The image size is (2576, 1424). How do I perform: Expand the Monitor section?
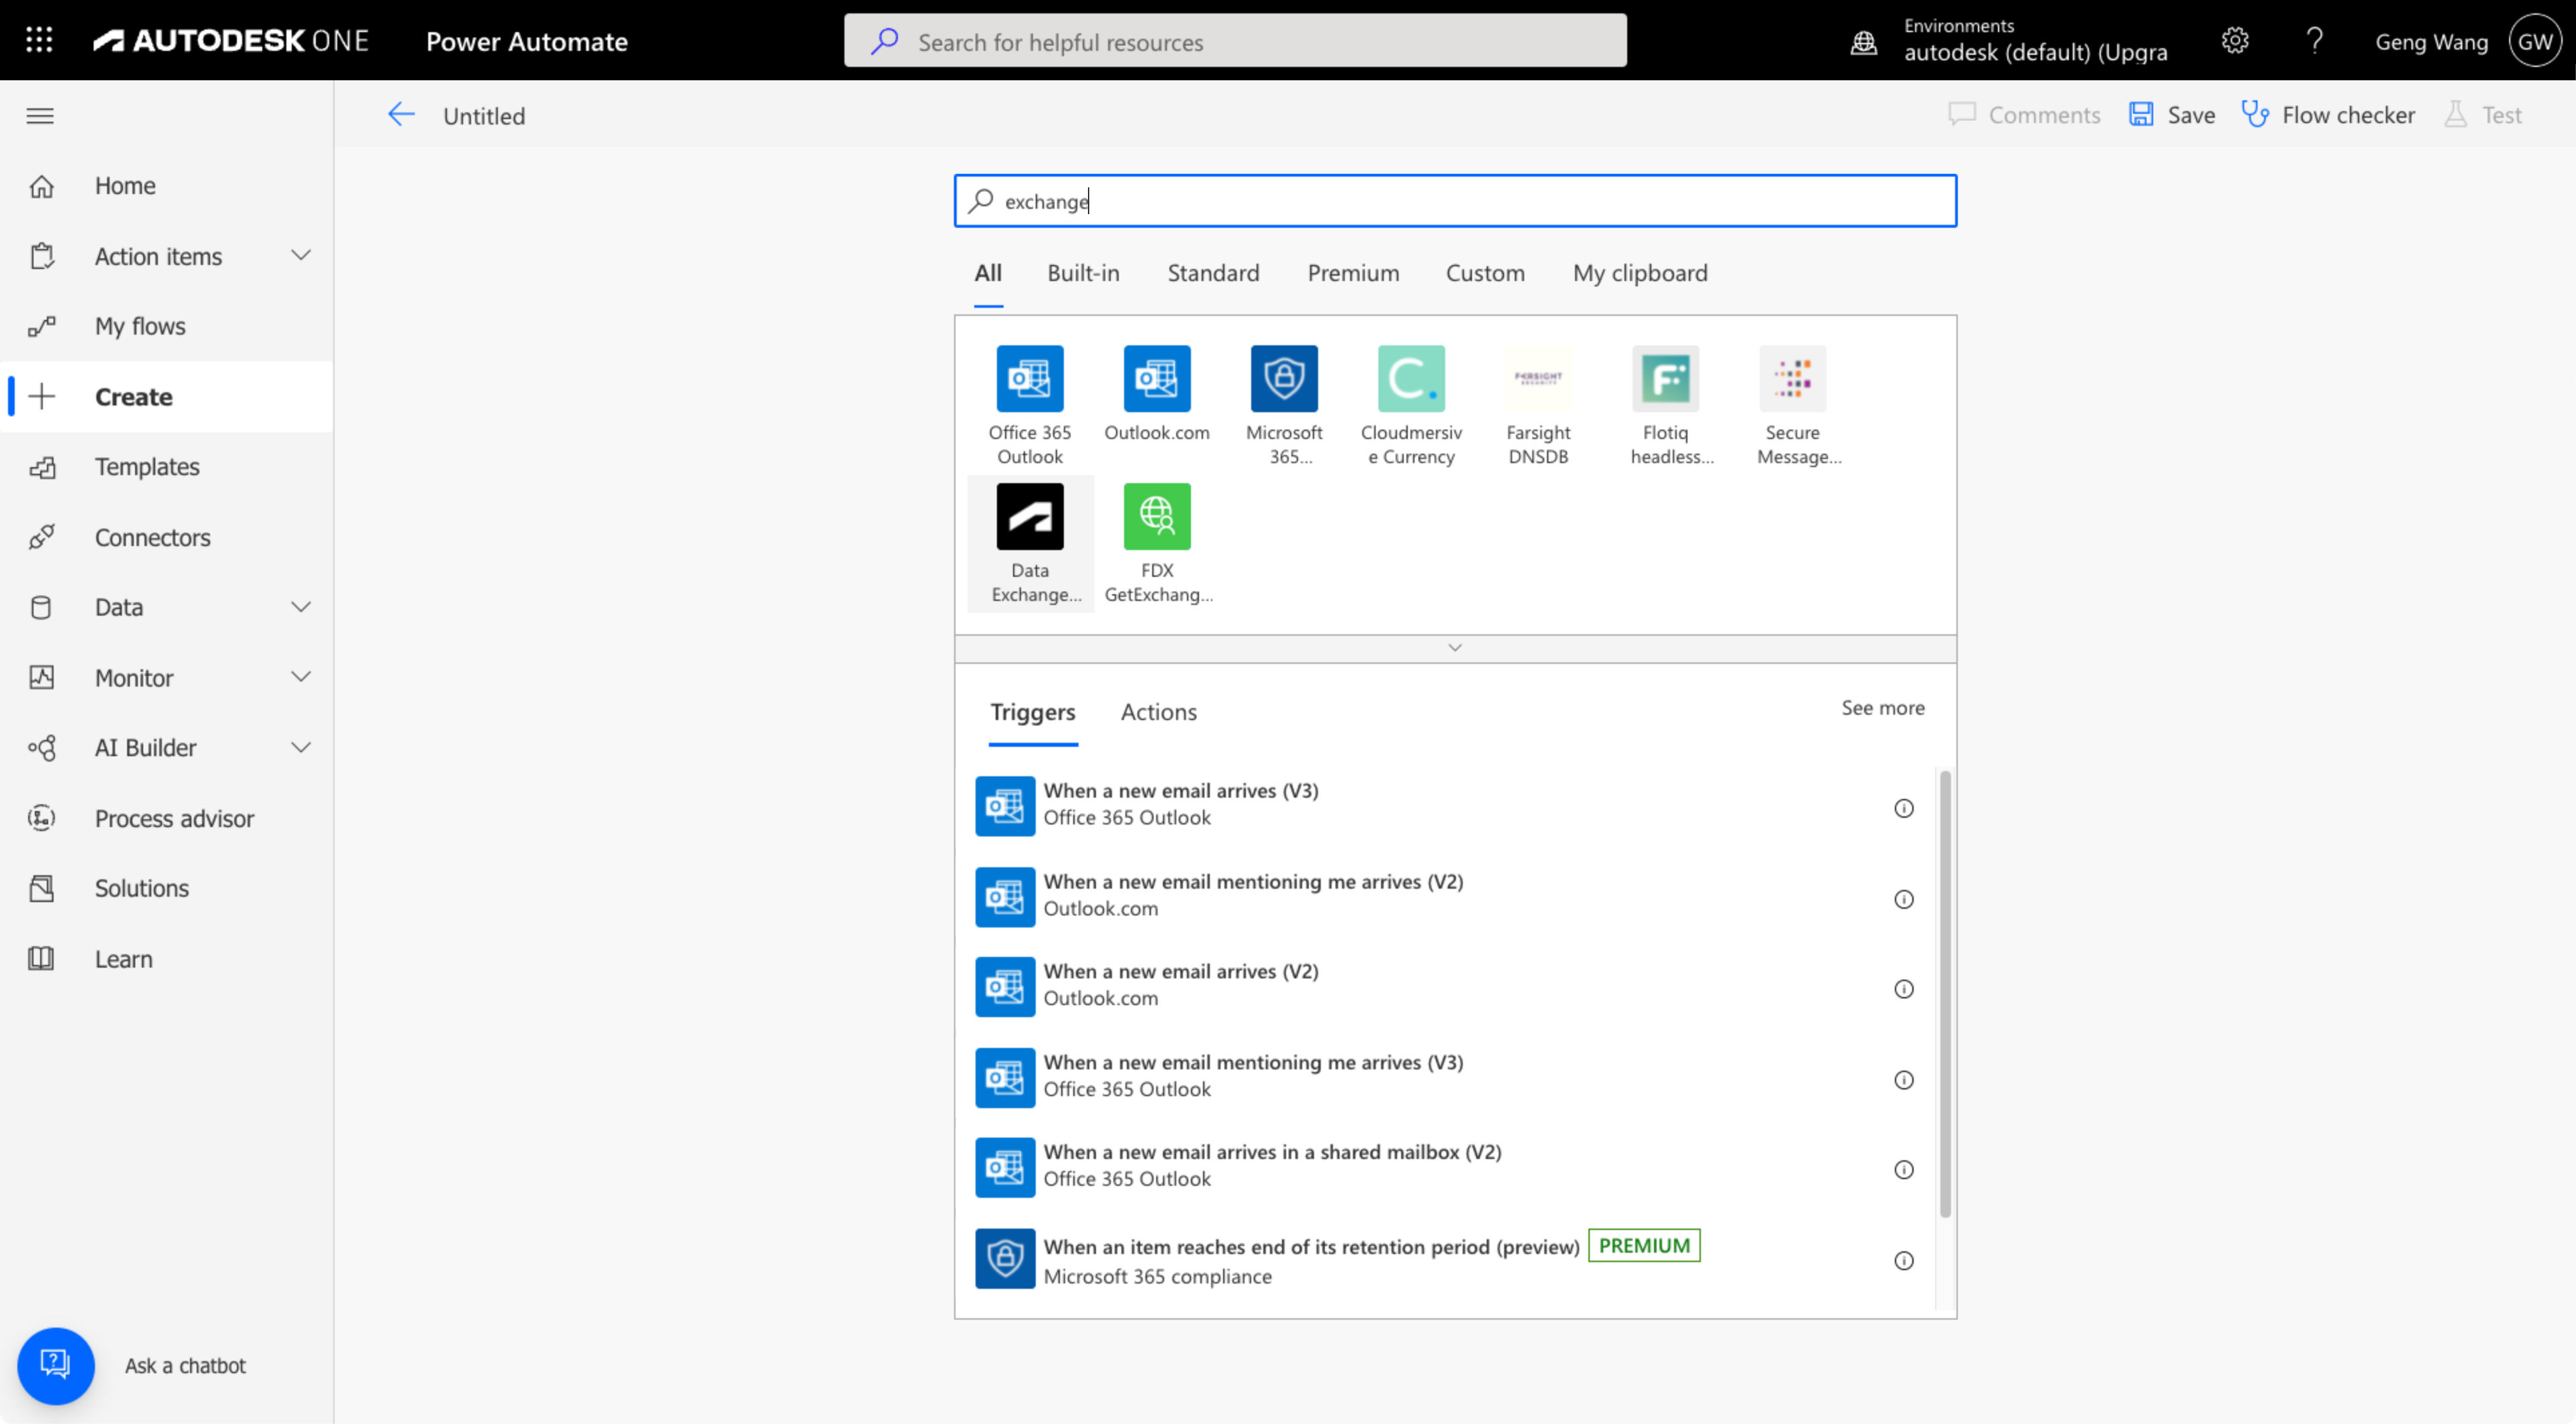300,677
